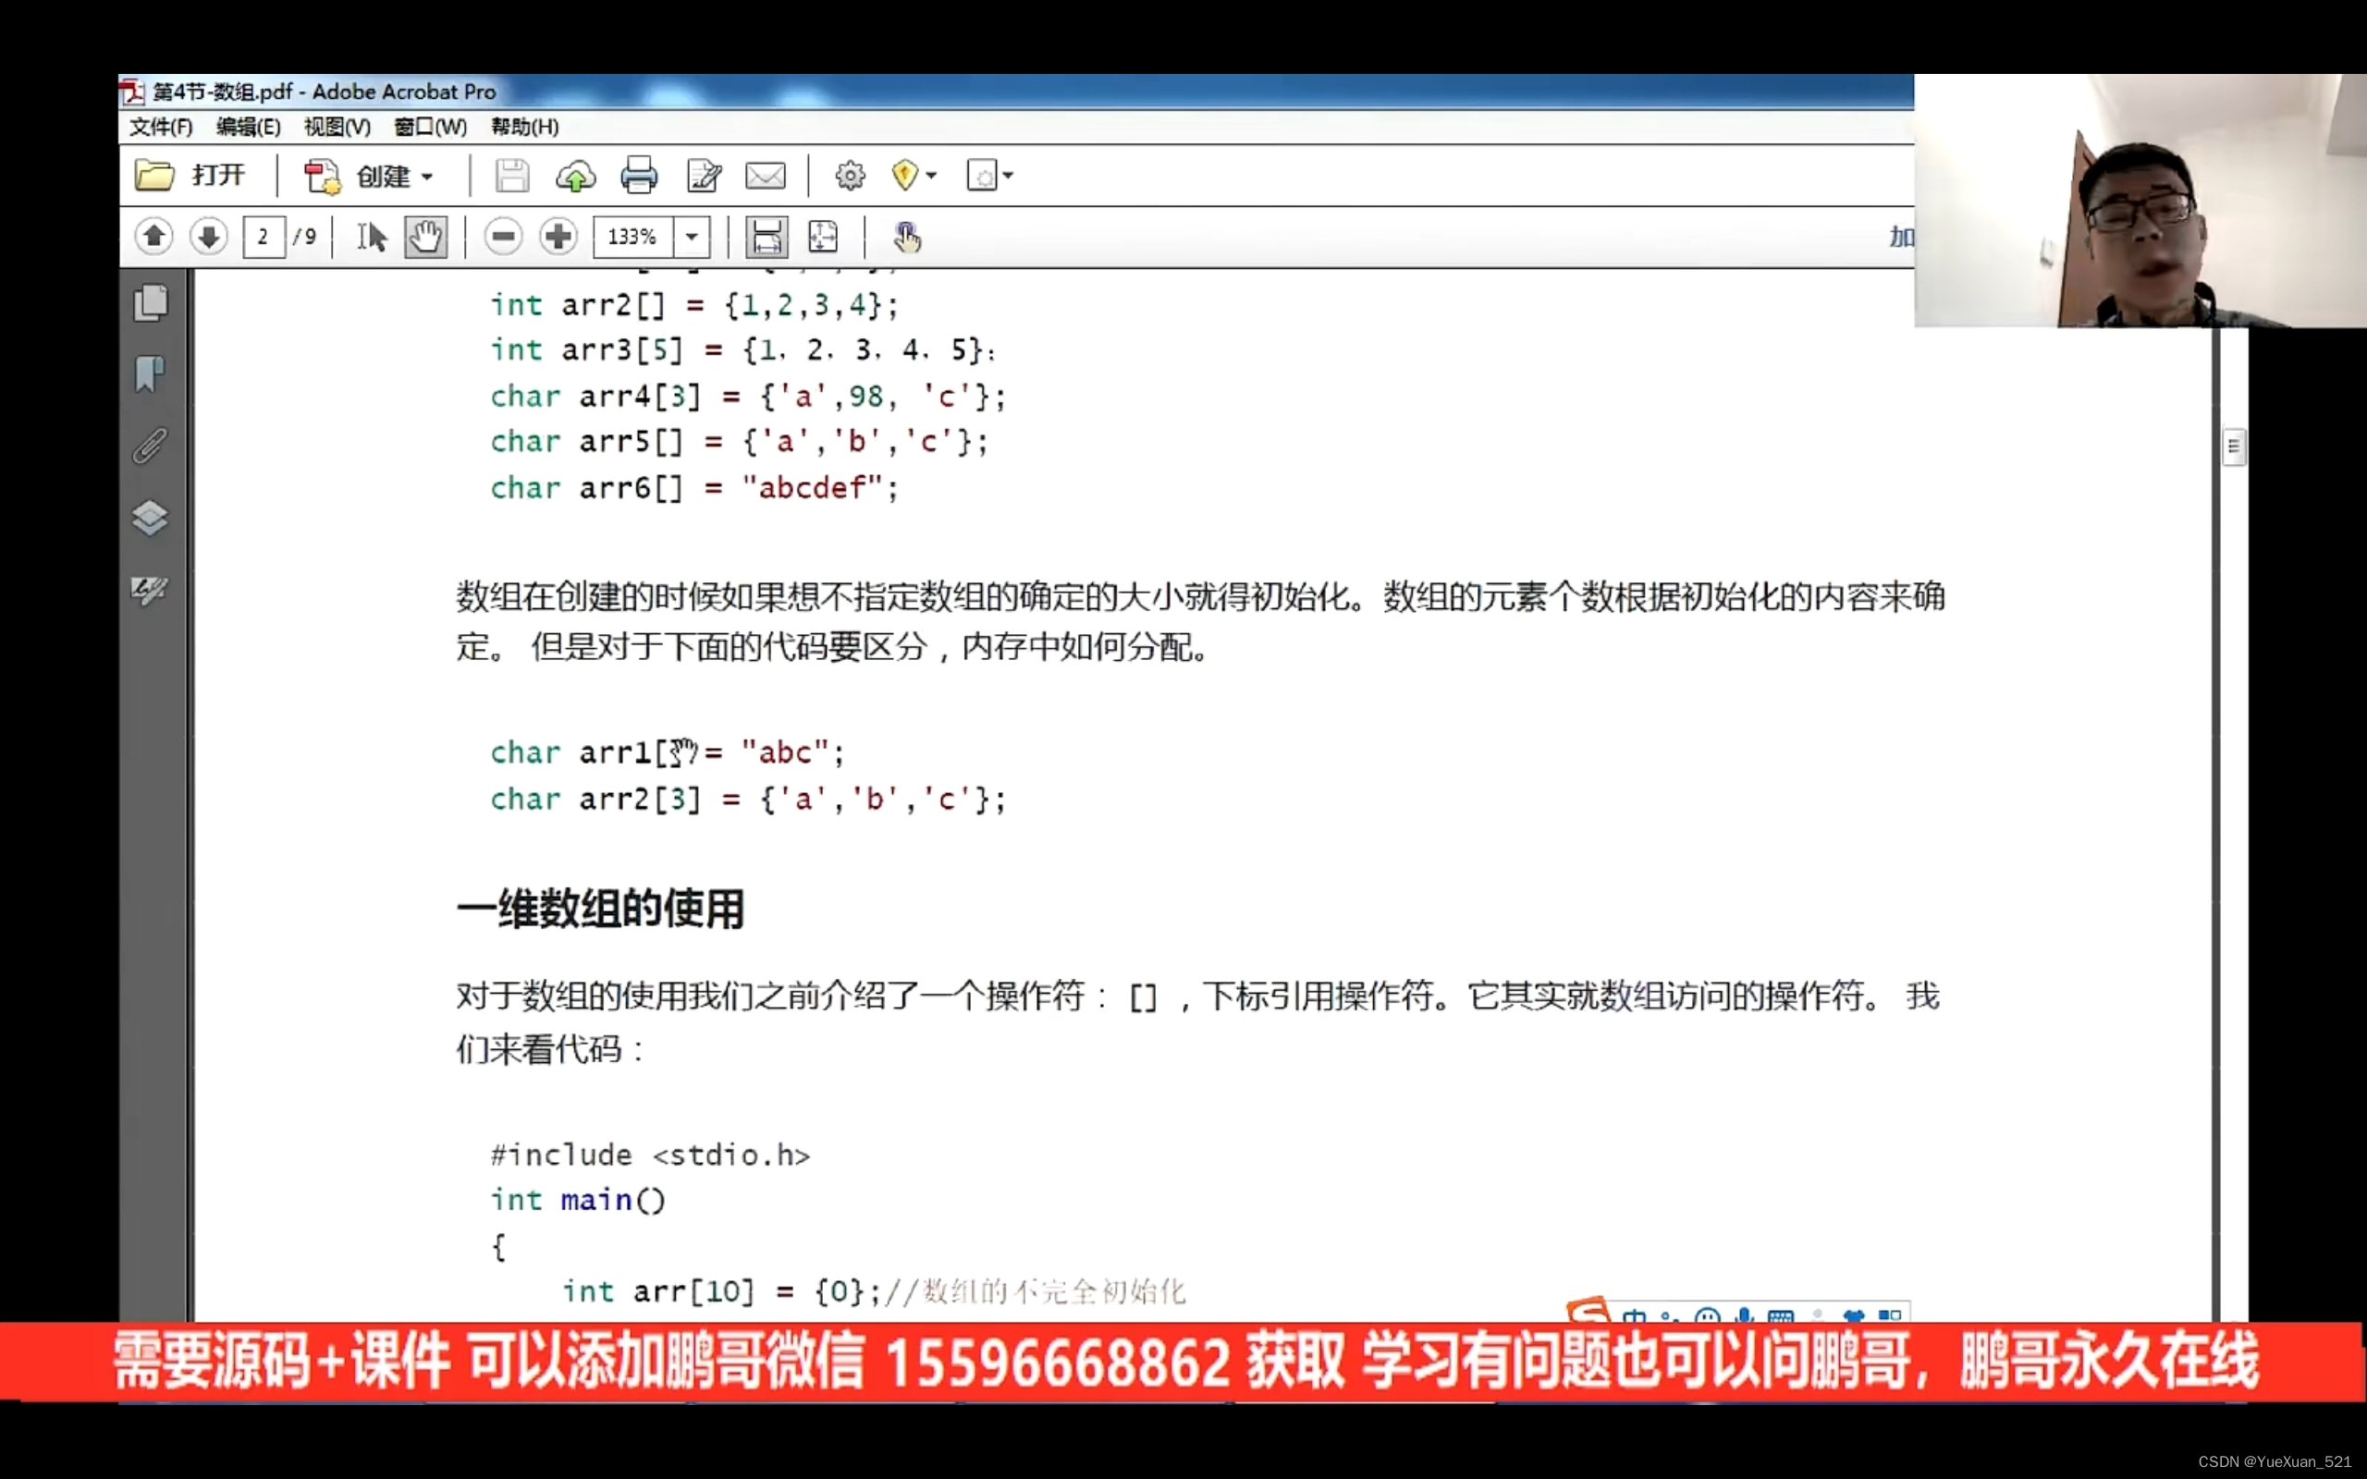2367x1479 pixels.
Task: Click the yellow comment marker icon
Action: (905, 176)
